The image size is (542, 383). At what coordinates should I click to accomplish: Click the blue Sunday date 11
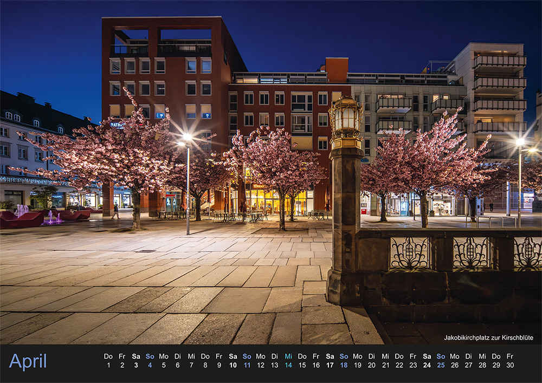pos(247,365)
